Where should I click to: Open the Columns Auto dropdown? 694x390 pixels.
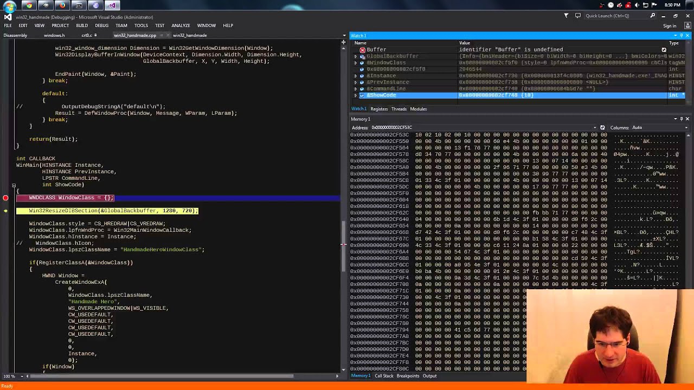click(686, 128)
